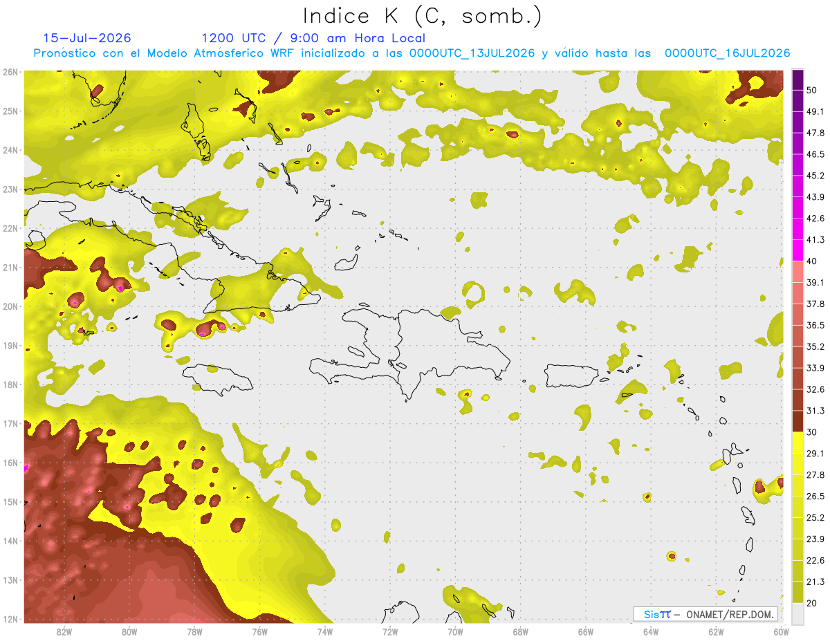Click the 17N latitude label
Screen dimensions: 830x641
10,424
